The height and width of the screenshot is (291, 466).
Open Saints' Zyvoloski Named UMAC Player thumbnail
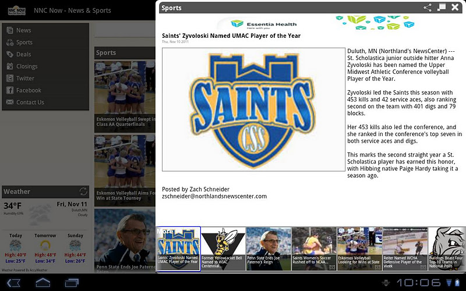(x=178, y=249)
